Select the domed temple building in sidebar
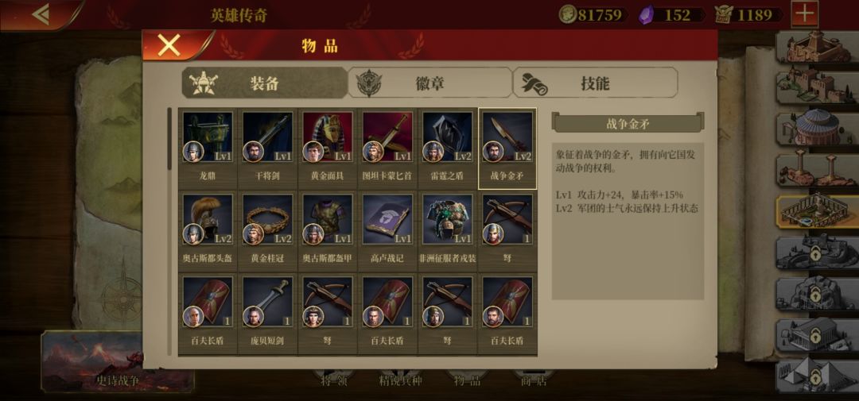The height and width of the screenshot is (401, 859). (x=817, y=128)
